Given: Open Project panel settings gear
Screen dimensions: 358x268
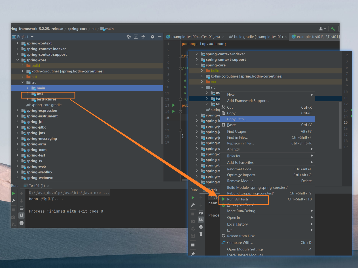Looking at the screenshot, I should click(x=152, y=37).
